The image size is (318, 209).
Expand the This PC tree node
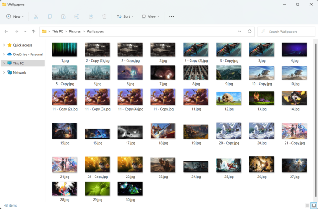coord(4,63)
